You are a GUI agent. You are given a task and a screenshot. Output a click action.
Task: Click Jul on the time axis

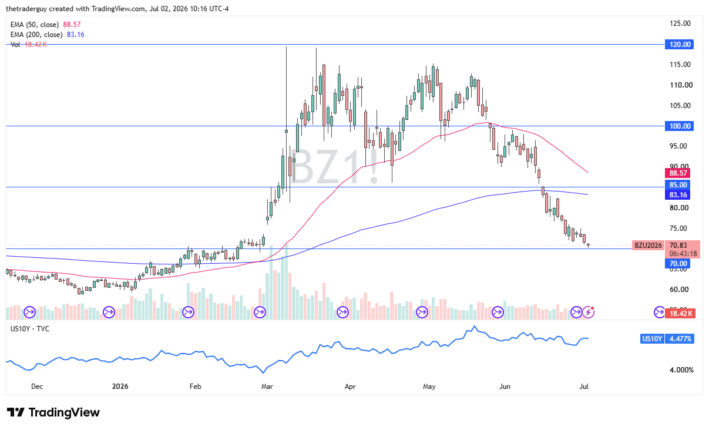[x=584, y=387]
